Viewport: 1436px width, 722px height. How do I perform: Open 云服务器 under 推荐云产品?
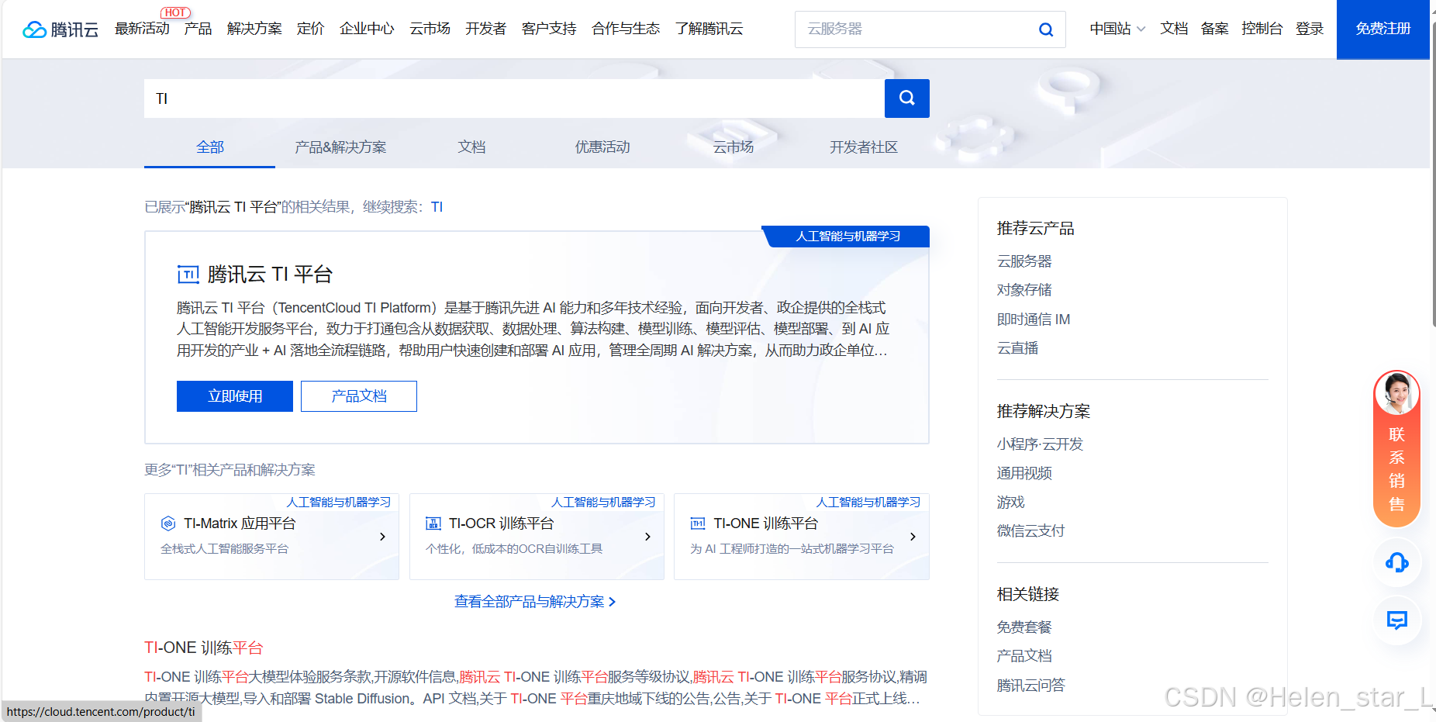point(1024,261)
